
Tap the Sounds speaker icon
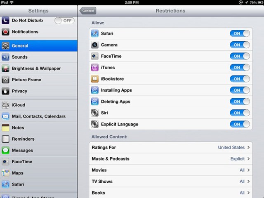coord(5,57)
